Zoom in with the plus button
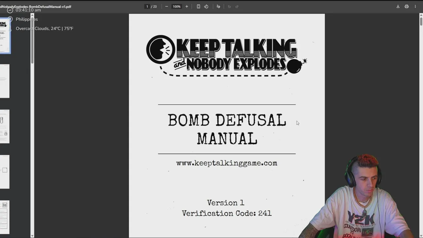This screenshot has height=238, width=423. click(x=187, y=7)
